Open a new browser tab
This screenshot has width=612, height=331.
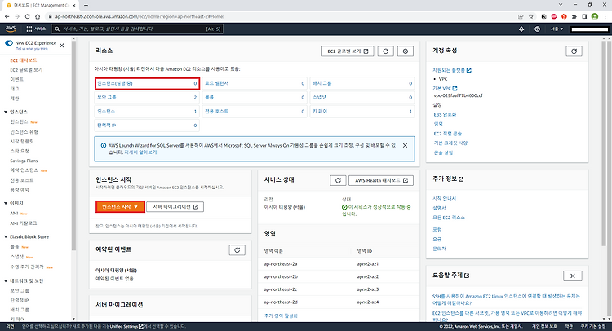click(x=86, y=5)
